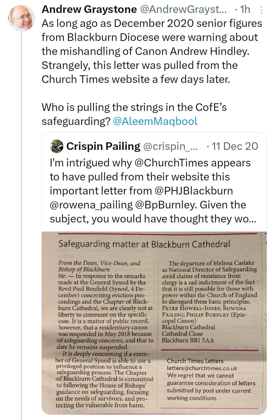Click the letters@churchtimes.co.uk address in image

coord(202,368)
